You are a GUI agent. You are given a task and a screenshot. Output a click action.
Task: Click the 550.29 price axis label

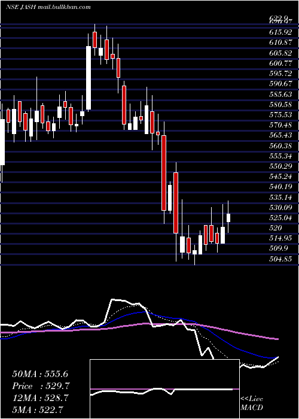280,166
